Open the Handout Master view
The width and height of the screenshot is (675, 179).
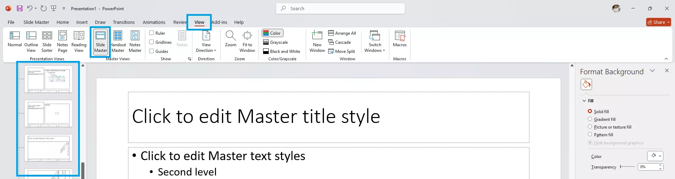(x=118, y=41)
